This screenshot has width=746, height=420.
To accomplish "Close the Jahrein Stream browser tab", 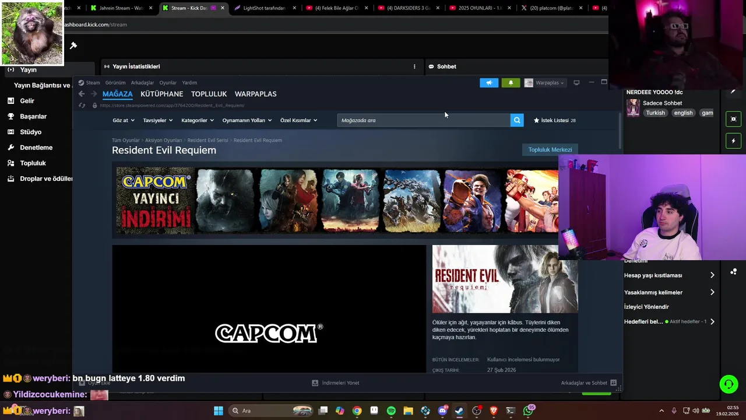I will pyautogui.click(x=150, y=8).
